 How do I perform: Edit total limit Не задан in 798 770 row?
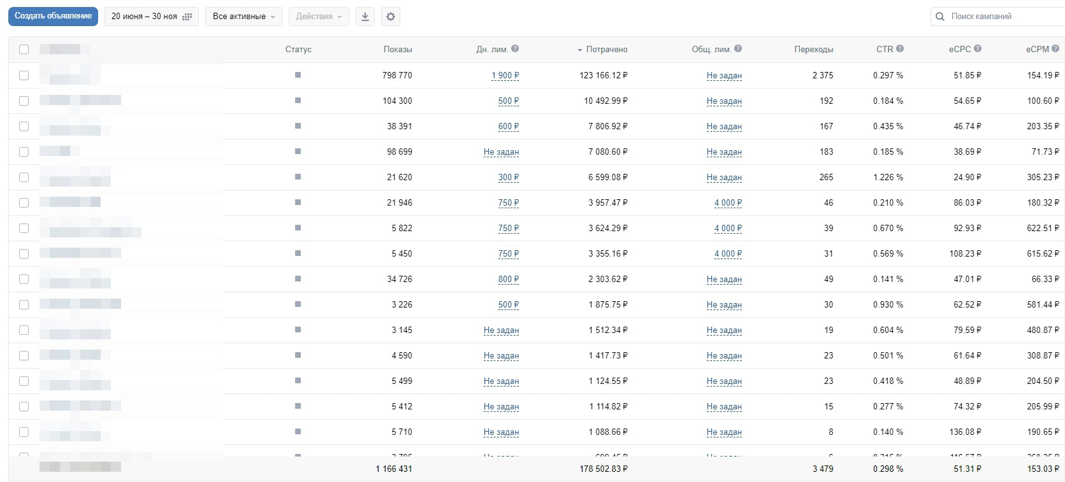tap(725, 76)
